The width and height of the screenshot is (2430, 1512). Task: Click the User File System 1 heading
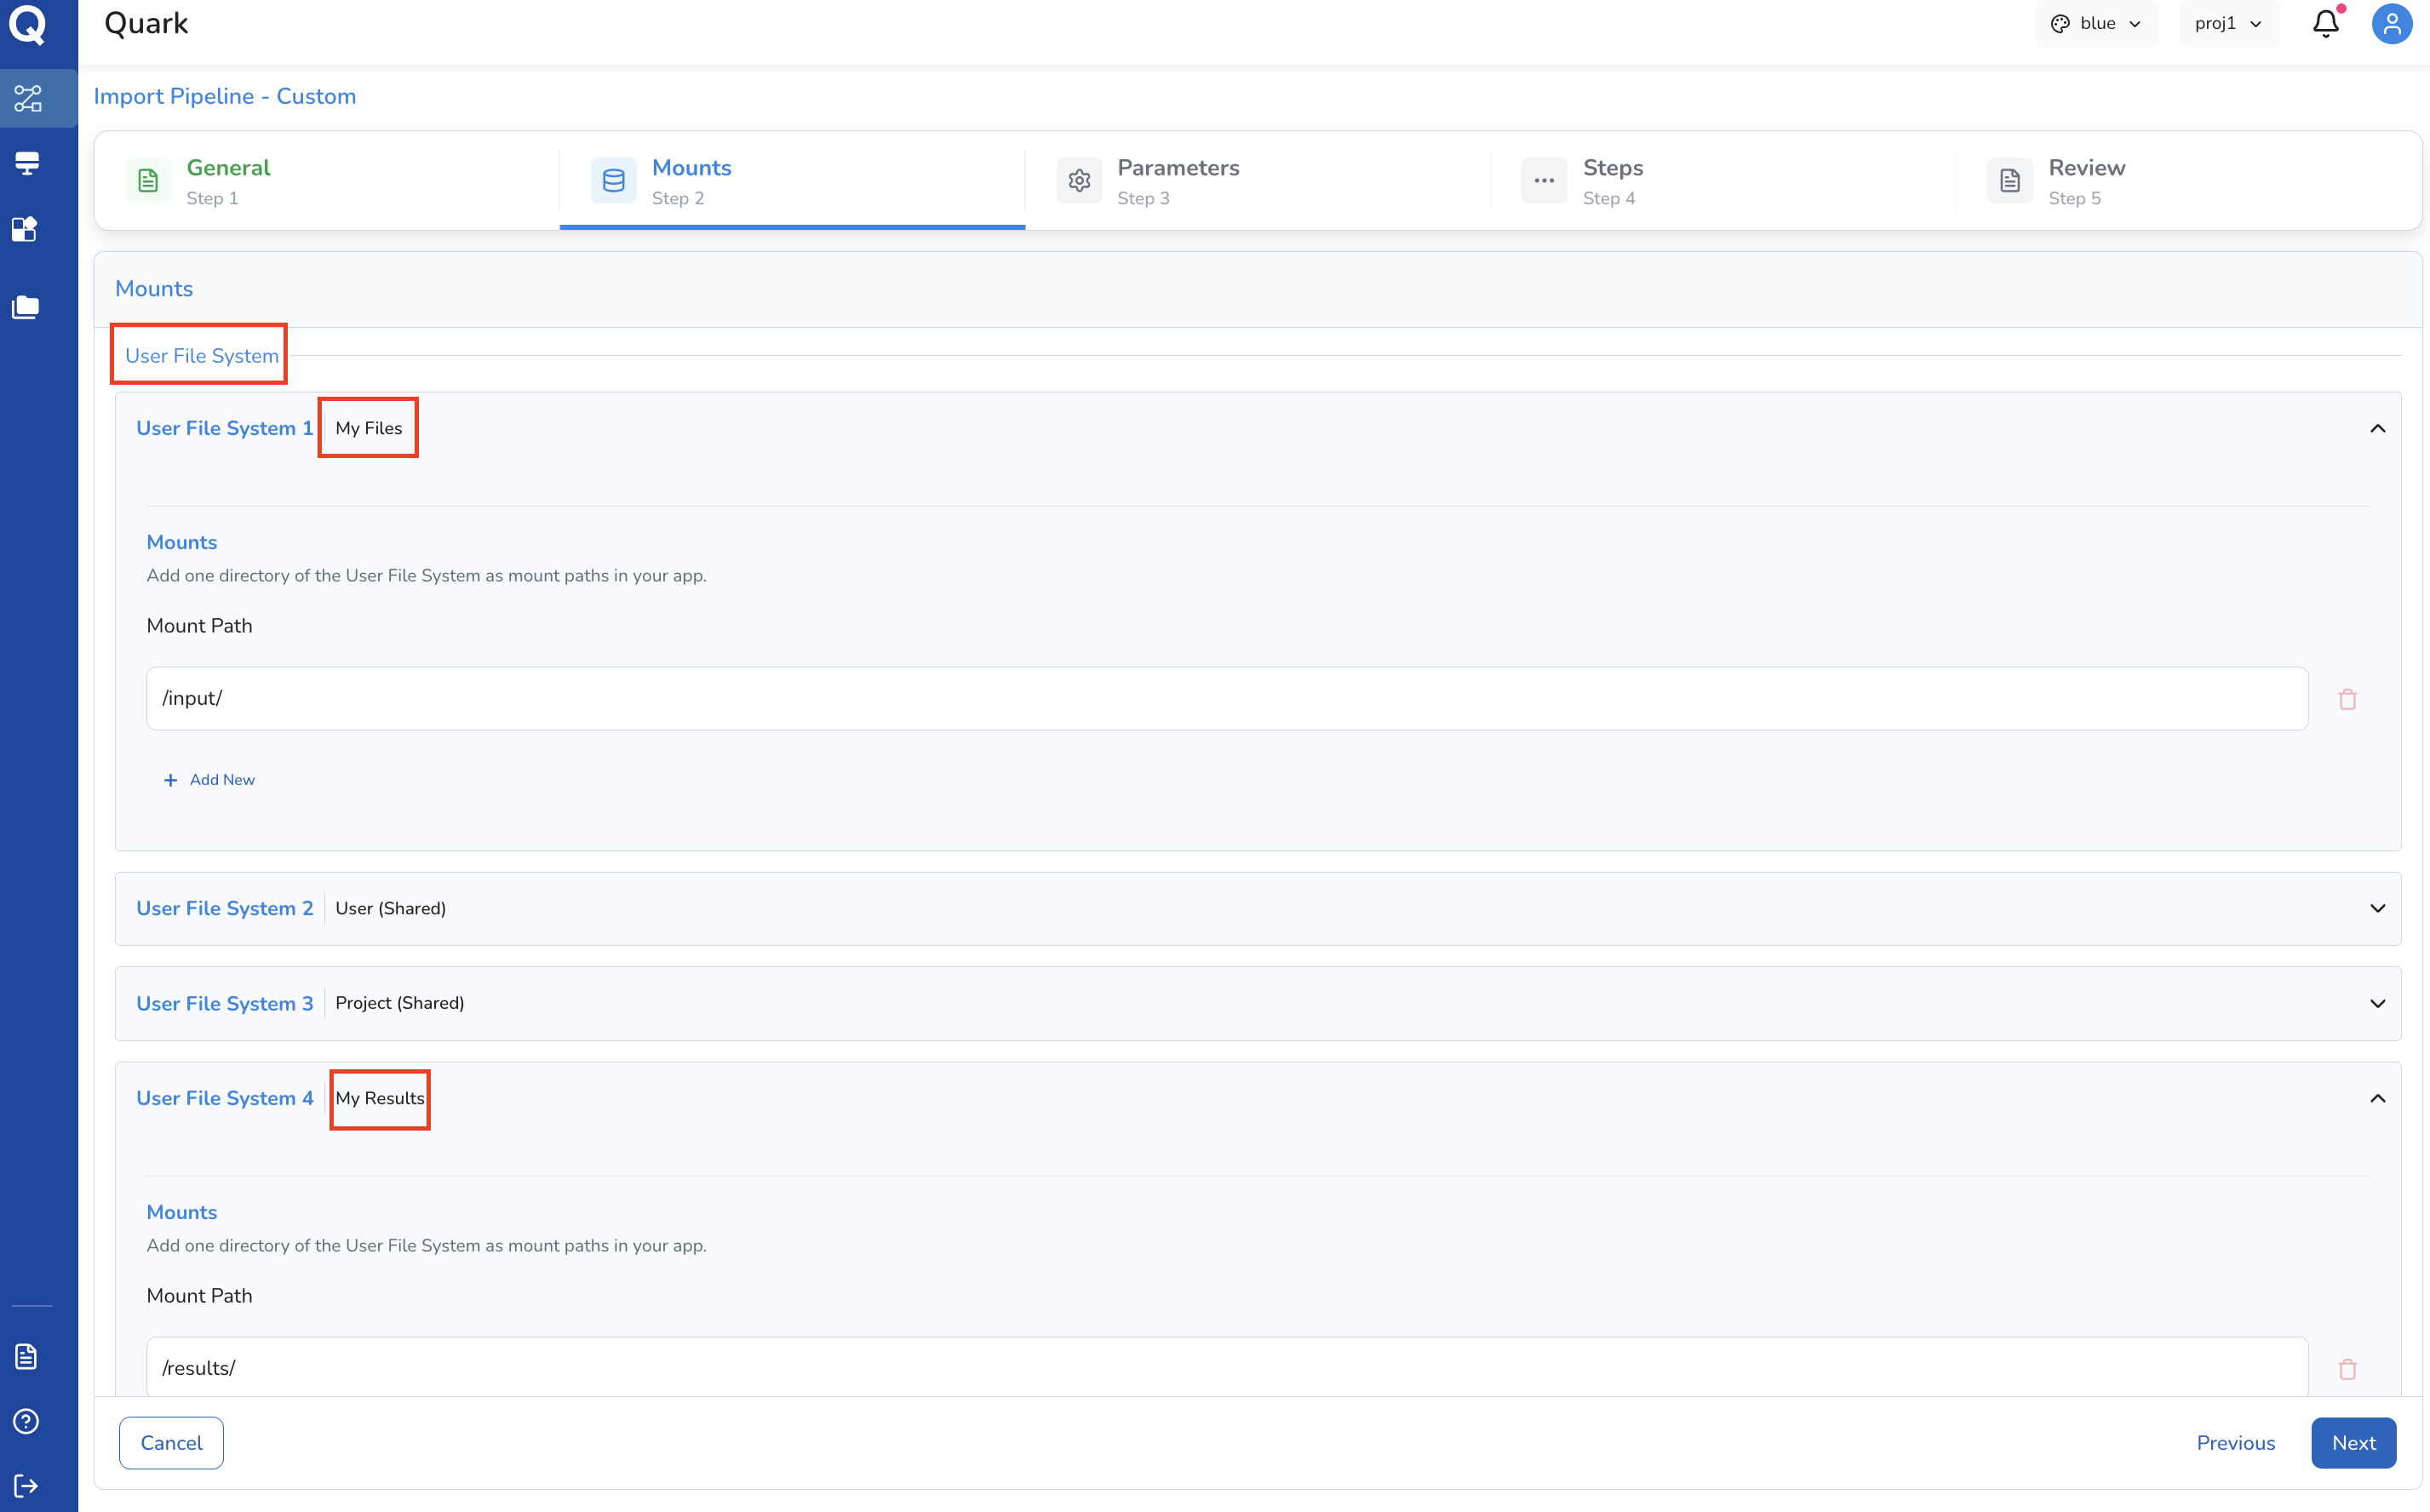click(x=225, y=428)
